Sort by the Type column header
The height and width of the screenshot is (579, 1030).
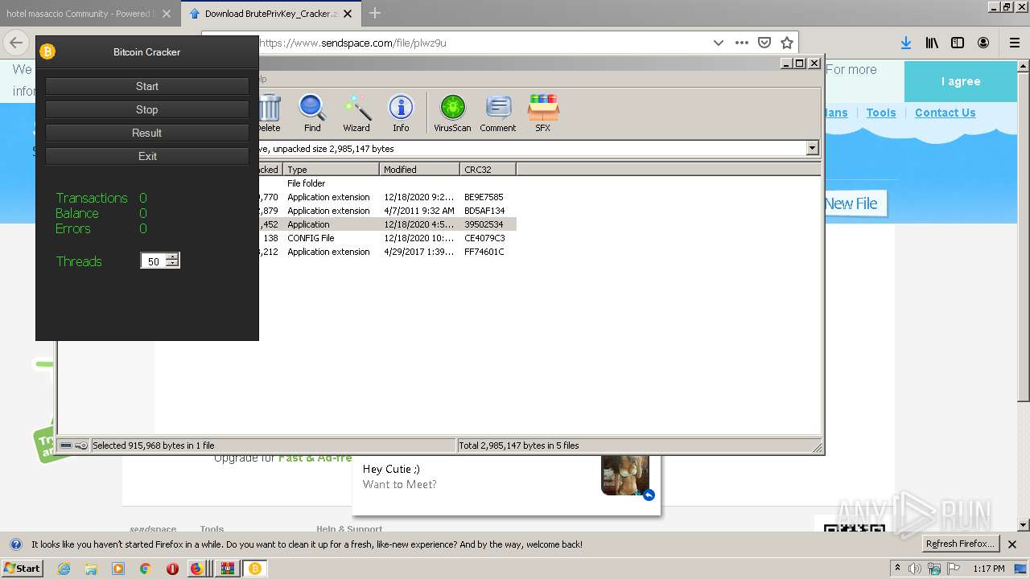point(331,170)
